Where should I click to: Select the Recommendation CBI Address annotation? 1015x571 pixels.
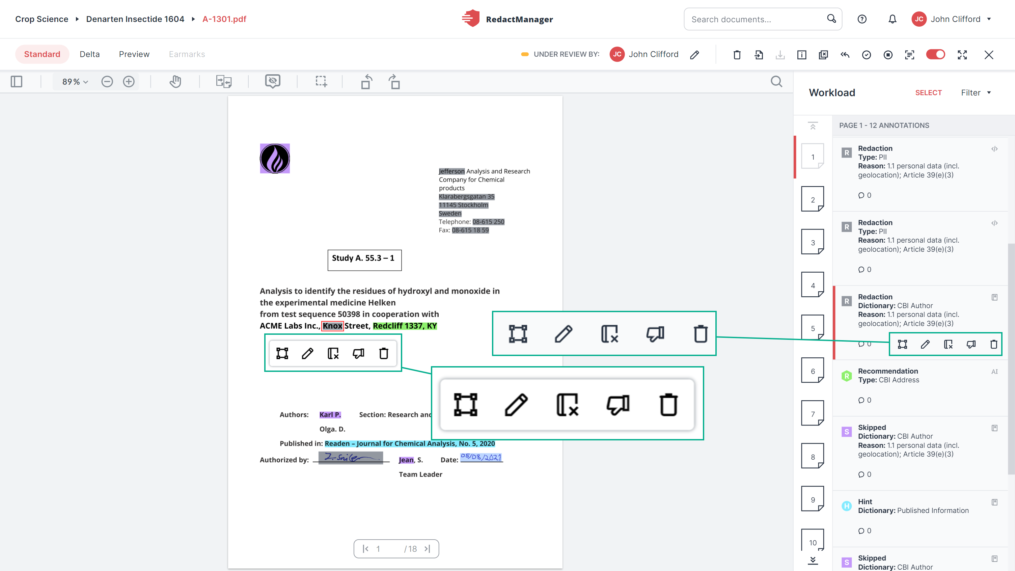pyautogui.click(x=920, y=388)
